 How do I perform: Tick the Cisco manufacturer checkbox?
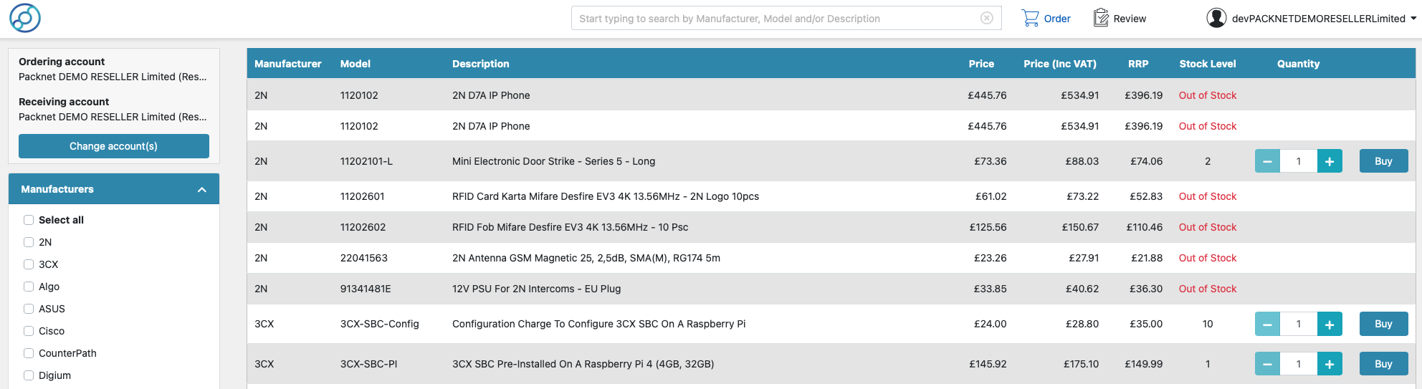tap(29, 331)
